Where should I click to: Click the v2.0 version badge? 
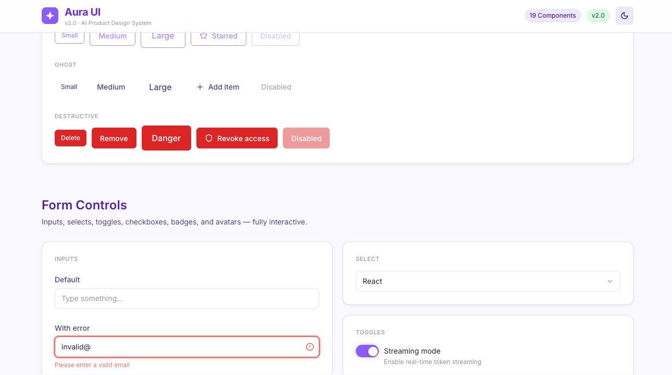click(598, 16)
